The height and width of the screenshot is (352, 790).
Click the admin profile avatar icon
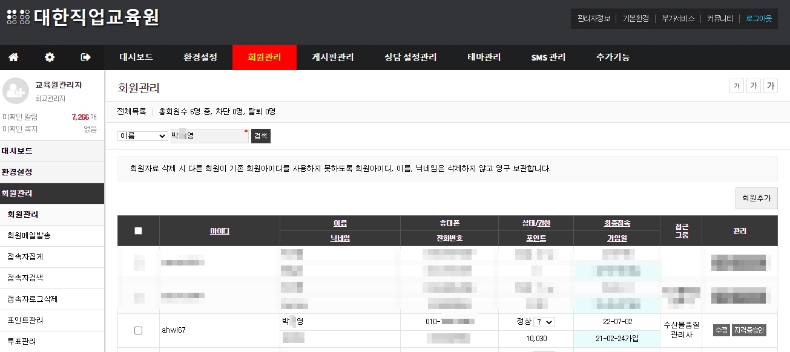16,91
